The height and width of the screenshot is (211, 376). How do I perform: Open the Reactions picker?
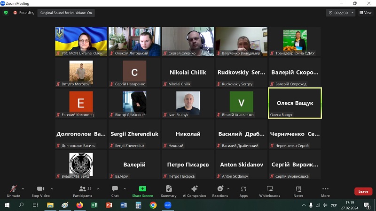point(219,190)
